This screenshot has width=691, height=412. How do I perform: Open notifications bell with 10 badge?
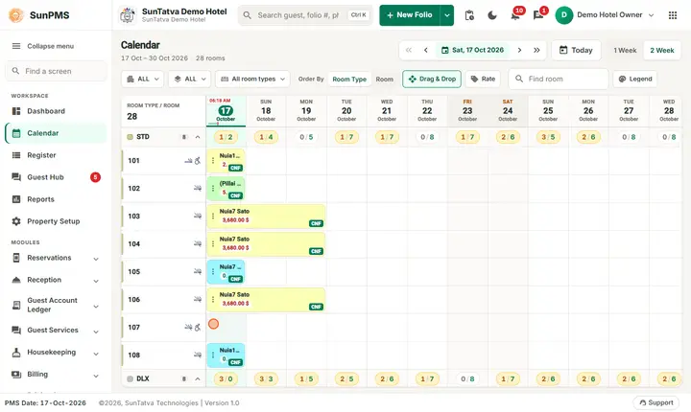[x=514, y=15]
